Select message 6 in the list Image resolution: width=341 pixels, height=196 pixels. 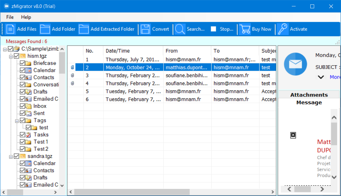pyautogui.click(x=172, y=99)
